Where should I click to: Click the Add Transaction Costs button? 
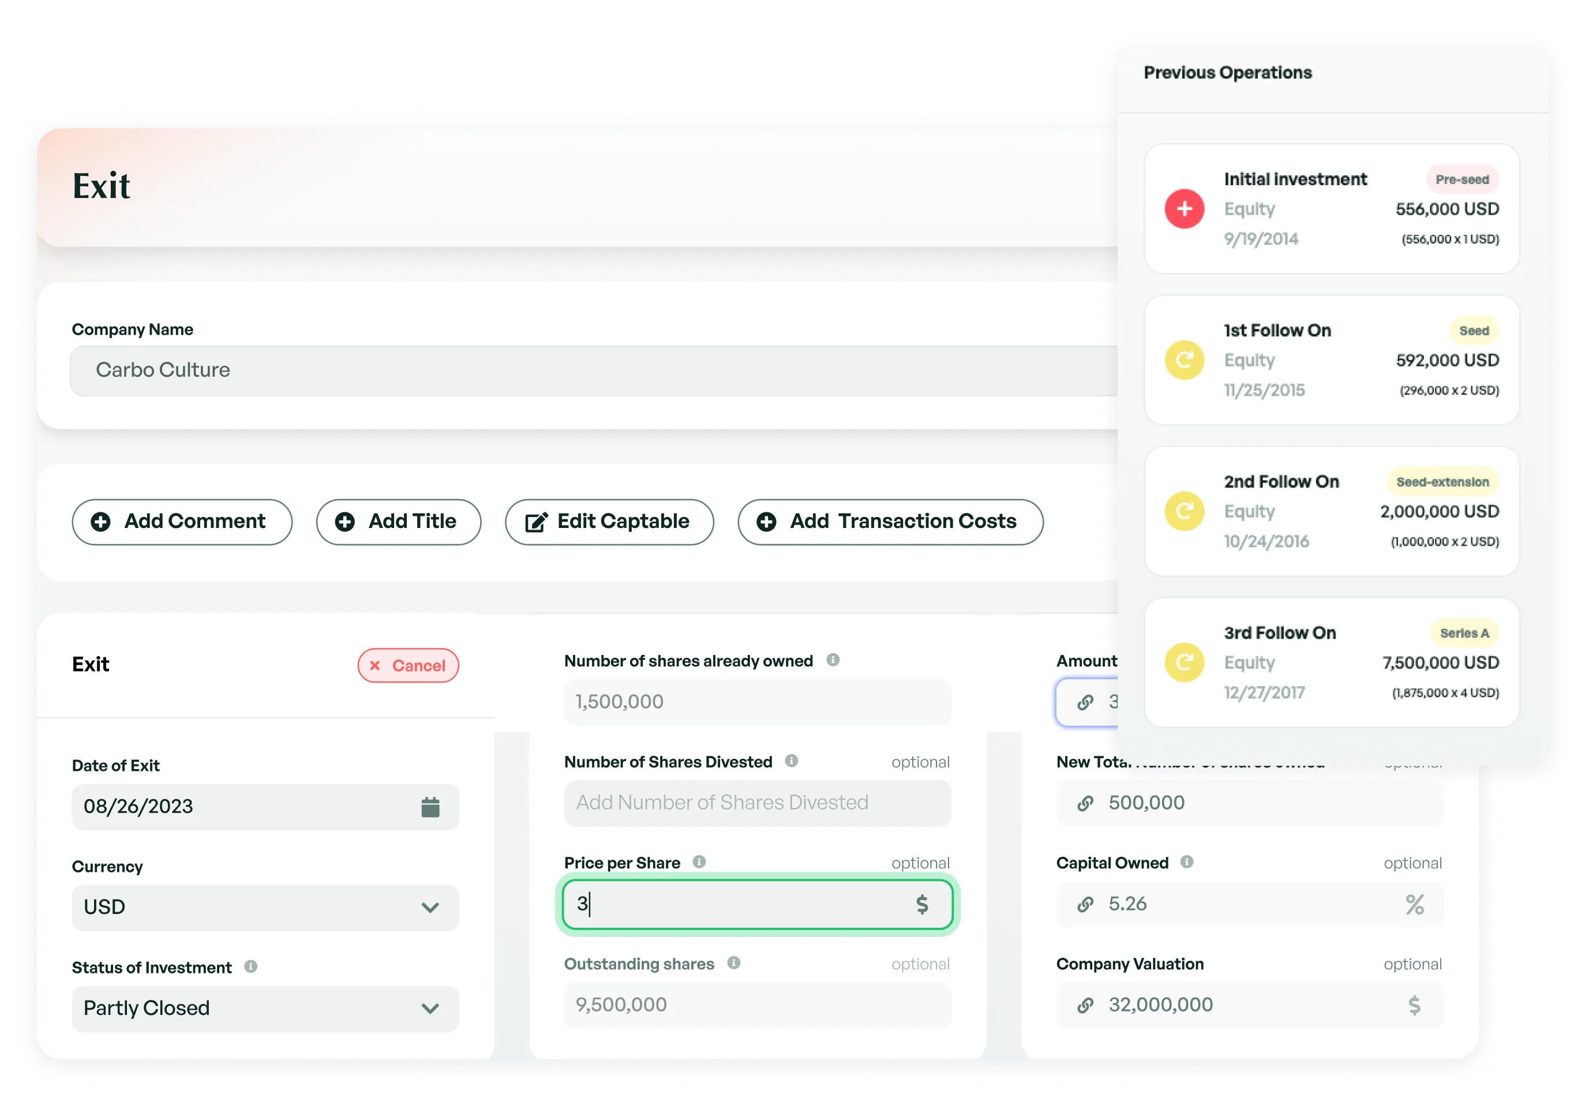click(x=890, y=522)
